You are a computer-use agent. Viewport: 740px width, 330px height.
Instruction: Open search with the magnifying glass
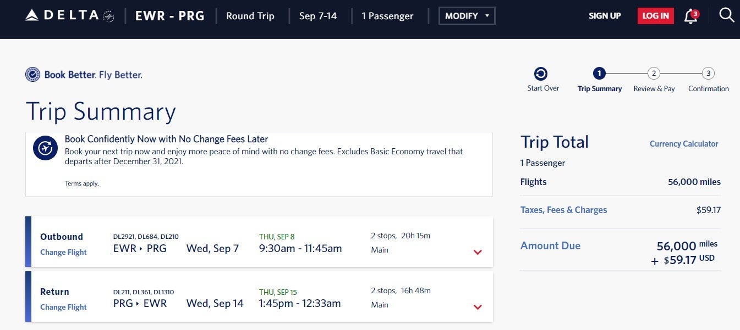(x=726, y=15)
